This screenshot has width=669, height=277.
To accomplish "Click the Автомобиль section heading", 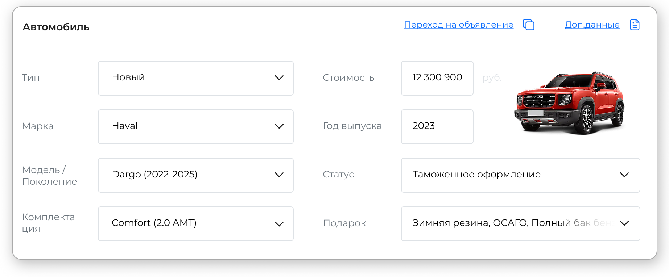I will (x=56, y=27).
